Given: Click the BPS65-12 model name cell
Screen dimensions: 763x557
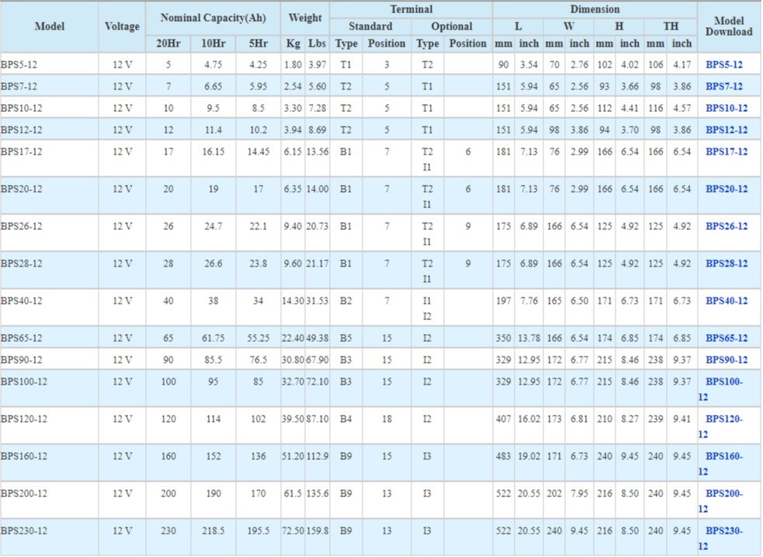Looking at the screenshot, I should 22,338.
